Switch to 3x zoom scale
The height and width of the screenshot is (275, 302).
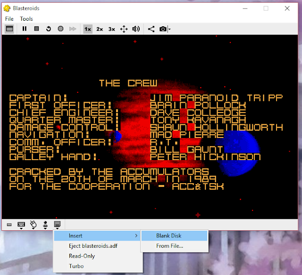[x=112, y=29]
